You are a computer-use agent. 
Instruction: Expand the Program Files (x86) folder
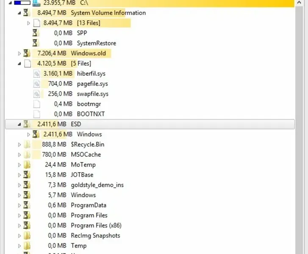coord(19,226)
